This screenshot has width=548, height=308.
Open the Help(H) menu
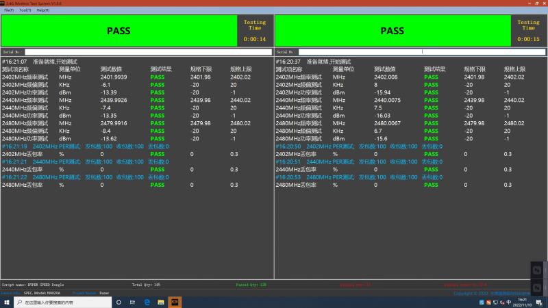pyautogui.click(x=42, y=10)
